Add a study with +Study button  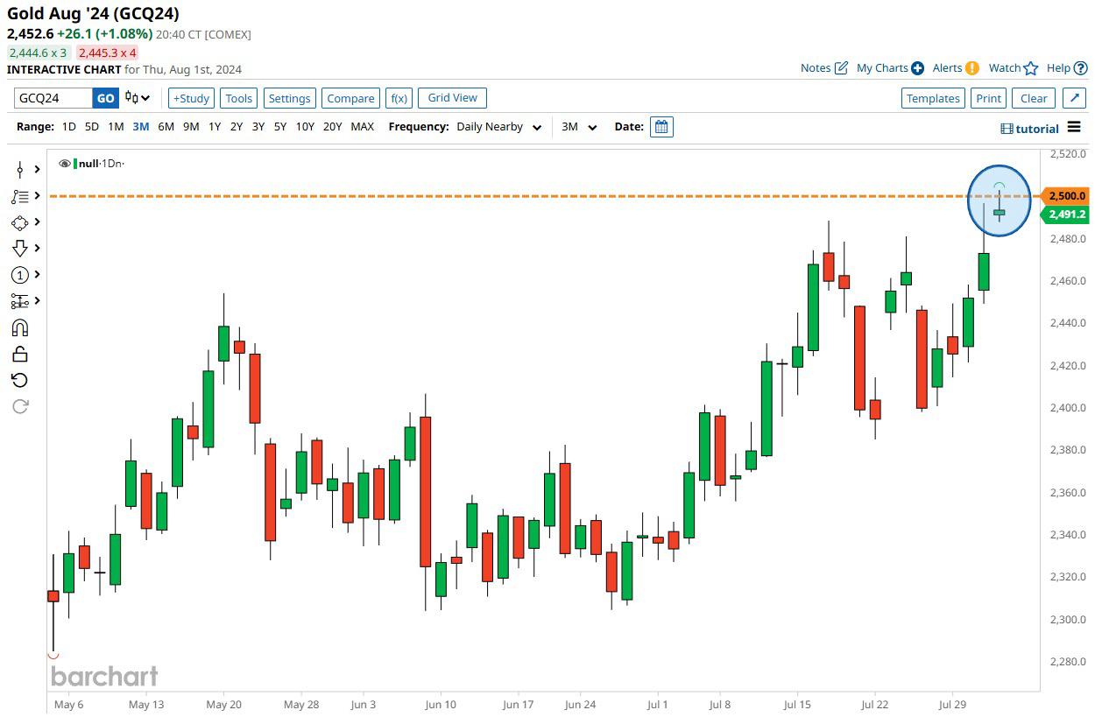pos(191,98)
